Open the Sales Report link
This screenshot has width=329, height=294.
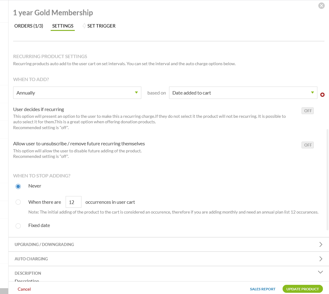pos(262,289)
